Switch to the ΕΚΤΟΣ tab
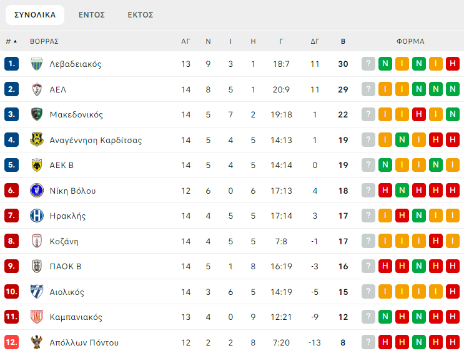Image resolution: width=464 pixels, height=353 pixels. (140, 14)
